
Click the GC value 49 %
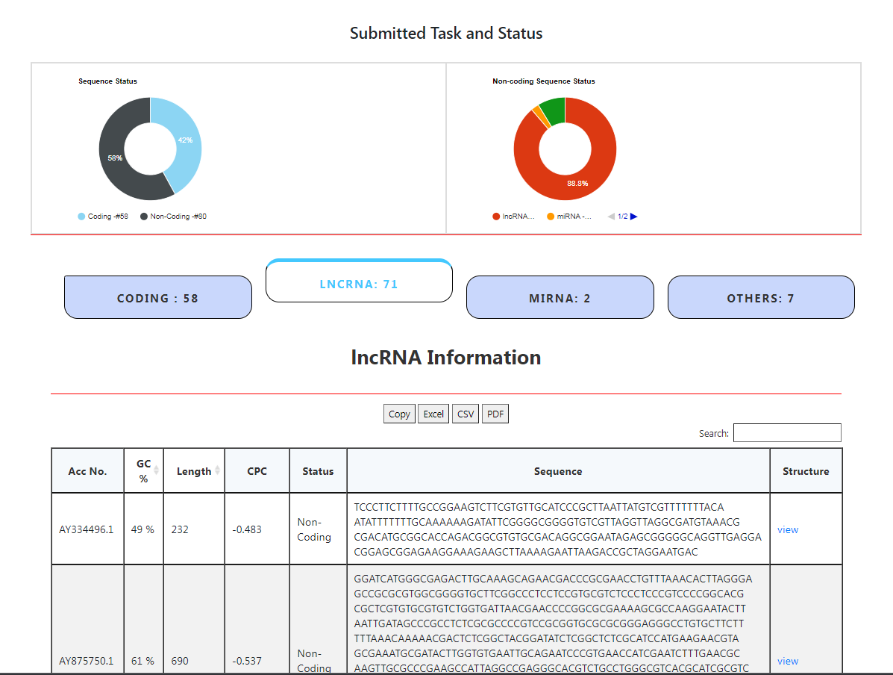(x=142, y=529)
